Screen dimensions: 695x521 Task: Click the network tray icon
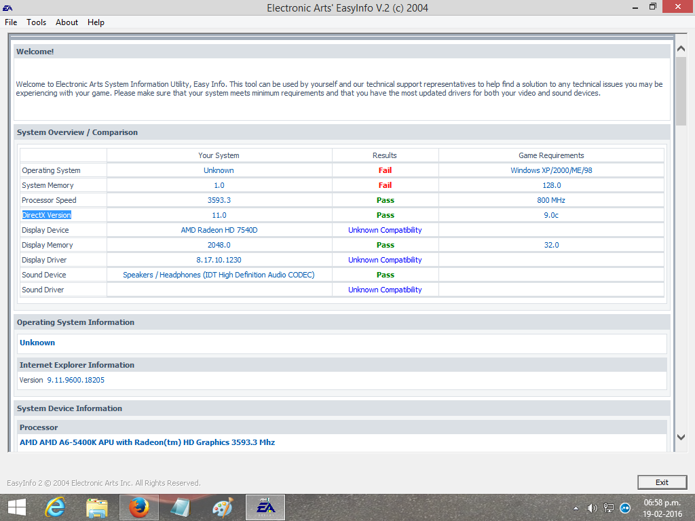pos(609,508)
